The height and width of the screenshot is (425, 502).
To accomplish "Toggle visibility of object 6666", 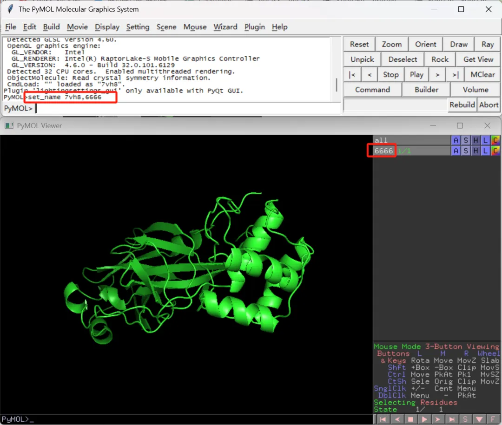I will [x=412, y=151].
